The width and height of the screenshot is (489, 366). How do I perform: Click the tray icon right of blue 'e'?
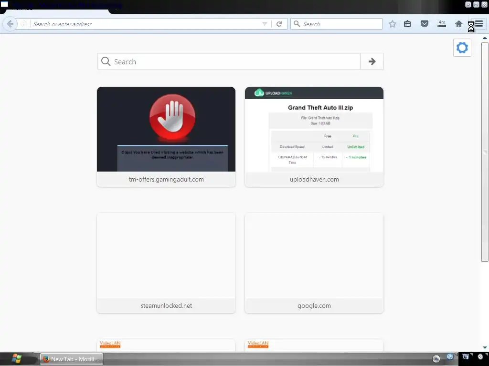(466, 357)
